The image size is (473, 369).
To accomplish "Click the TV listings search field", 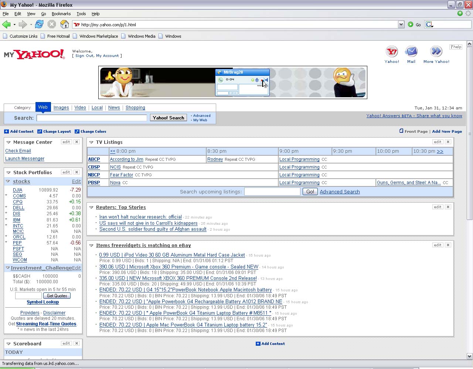I will coord(272,192).
